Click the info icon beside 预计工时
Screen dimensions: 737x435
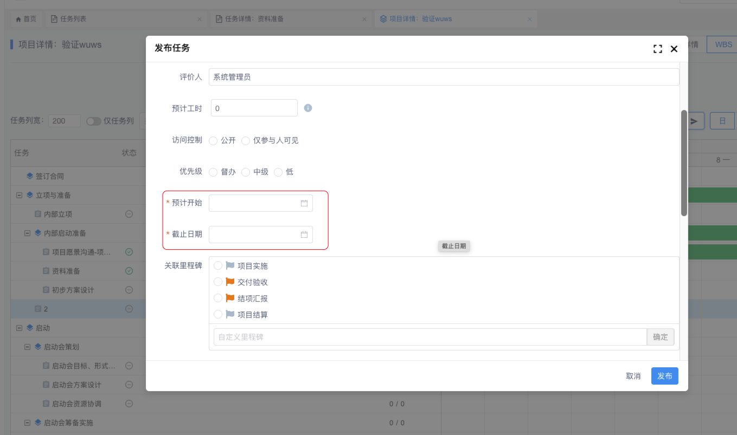point(308,108)
